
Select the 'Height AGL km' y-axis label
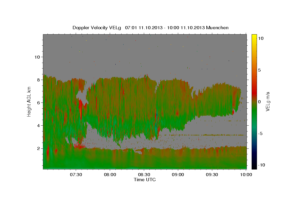[x=29, y=101]
